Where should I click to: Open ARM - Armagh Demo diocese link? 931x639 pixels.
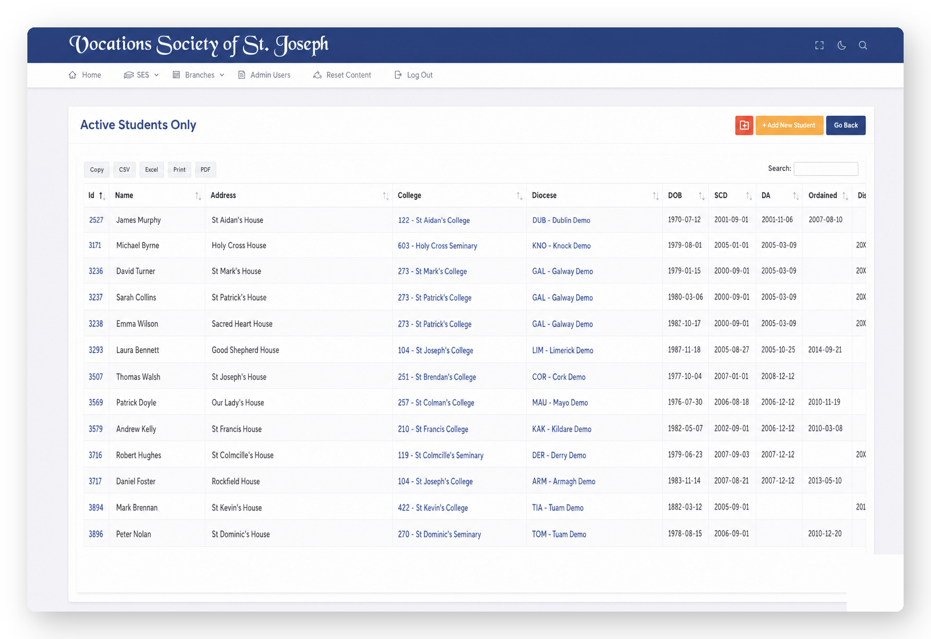(564, 482)
